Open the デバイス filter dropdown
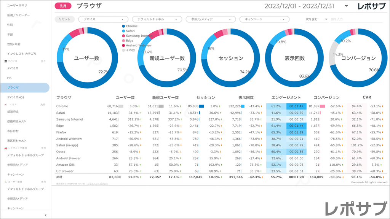 coord(103,19)
